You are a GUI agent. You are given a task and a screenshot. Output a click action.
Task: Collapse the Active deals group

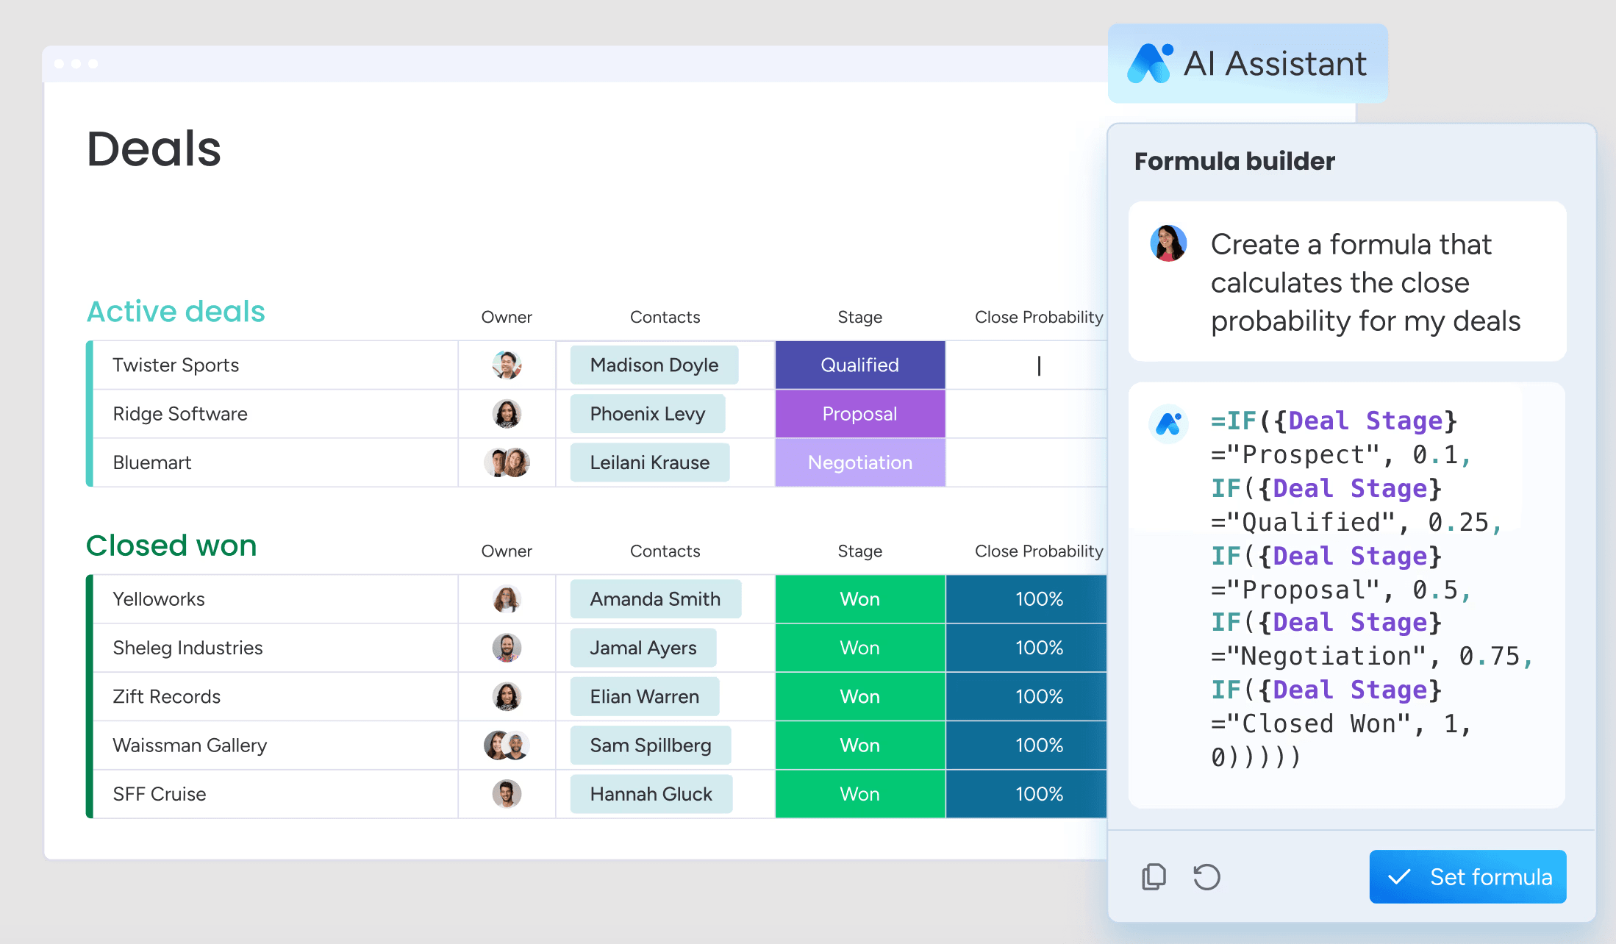(176, 311)
